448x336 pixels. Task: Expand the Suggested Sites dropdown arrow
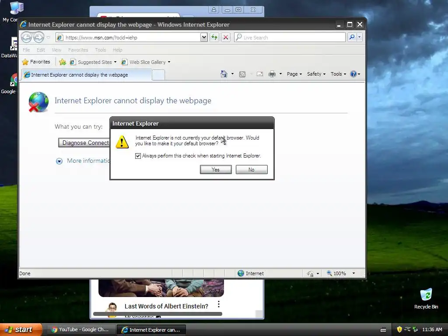(x=115, y=62)
